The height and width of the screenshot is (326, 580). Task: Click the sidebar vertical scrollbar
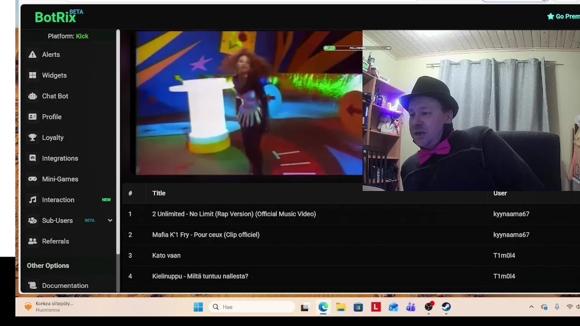click(x=118, y=142)
